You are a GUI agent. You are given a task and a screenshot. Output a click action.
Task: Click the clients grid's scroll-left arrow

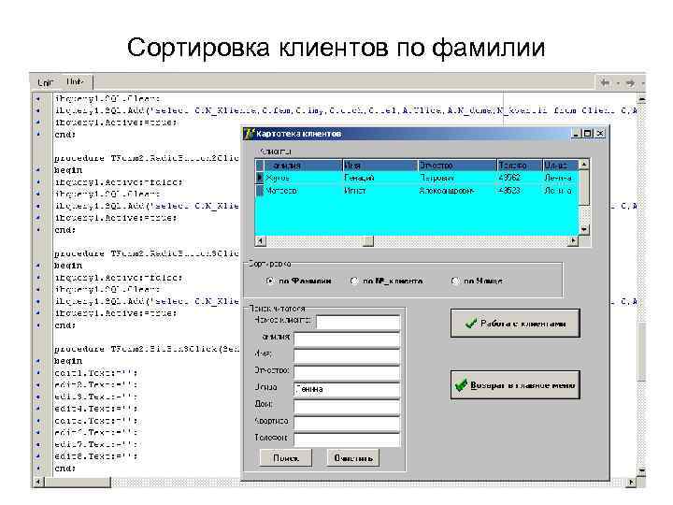pyautogui.click(x=260, y=241)
